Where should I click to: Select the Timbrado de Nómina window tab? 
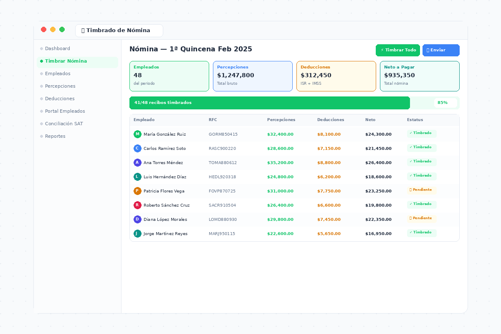pos(119,30)
